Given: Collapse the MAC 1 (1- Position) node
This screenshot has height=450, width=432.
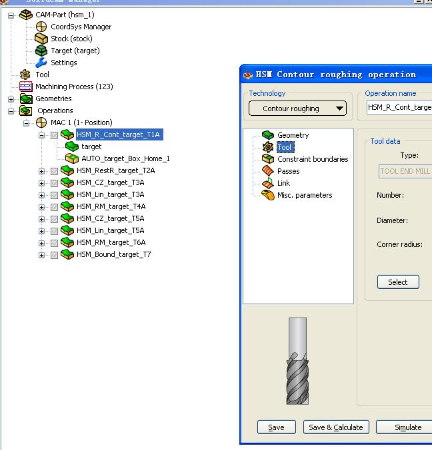Looking at the screenshot, I should click(x=27, y=123).
